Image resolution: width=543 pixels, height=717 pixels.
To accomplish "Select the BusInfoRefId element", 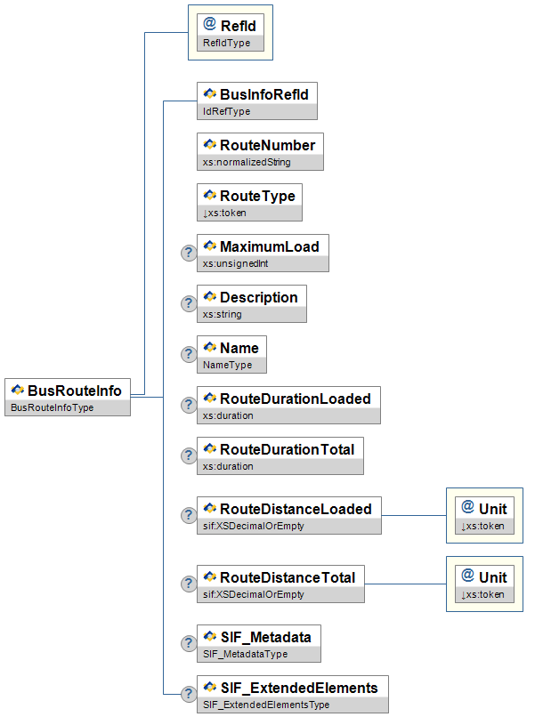I will [x=256, y=93].
